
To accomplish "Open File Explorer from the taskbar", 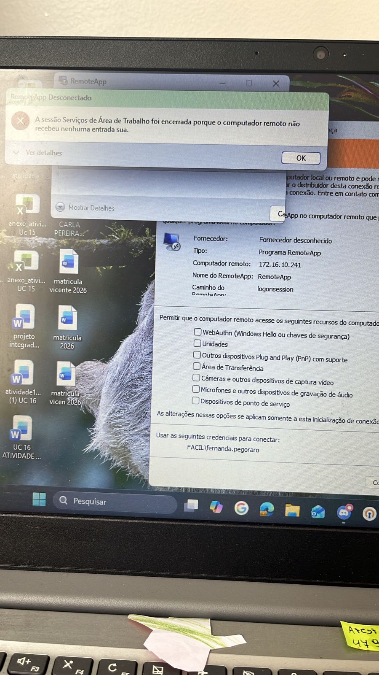I will (x=292, y=510).
